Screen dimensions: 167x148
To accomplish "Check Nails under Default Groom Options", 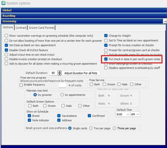I will [x=63, y=106].
